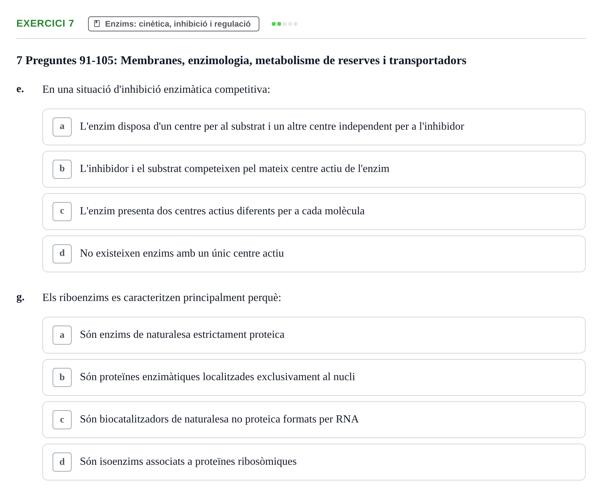Screen dimensions: 602x503
Task: Select option d: No existeixen enzims amb únic centre
Action: 314,254
